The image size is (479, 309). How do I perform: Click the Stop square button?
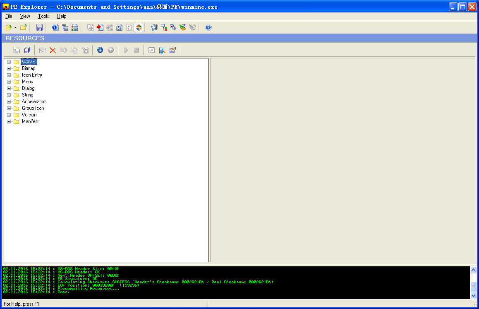[137, 50]
